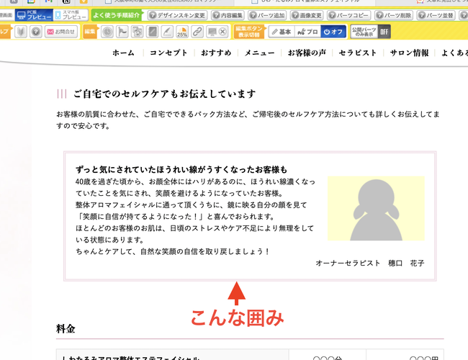Click the clock icon in the edit toolbar
This screenshot has width=468, height=360.
[x=107, y=32]
